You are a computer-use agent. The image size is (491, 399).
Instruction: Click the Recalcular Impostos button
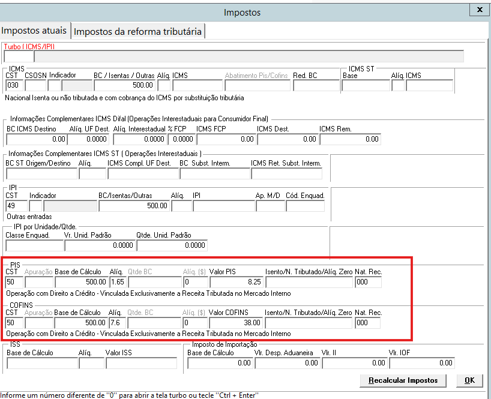403,380
